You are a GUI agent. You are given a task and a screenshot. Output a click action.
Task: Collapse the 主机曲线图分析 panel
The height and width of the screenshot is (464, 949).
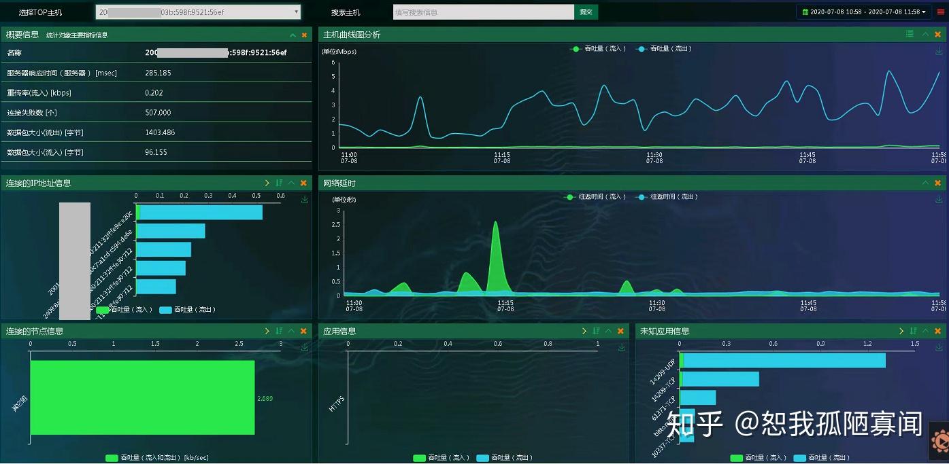[925, 34]
